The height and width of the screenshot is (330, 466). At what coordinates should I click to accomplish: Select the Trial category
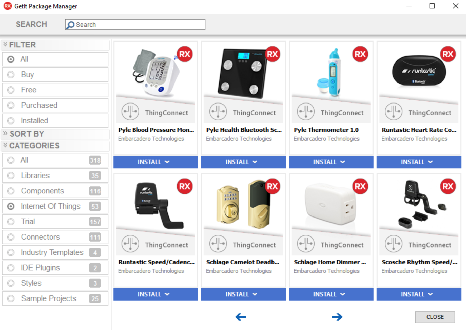[x=55, y=222]
